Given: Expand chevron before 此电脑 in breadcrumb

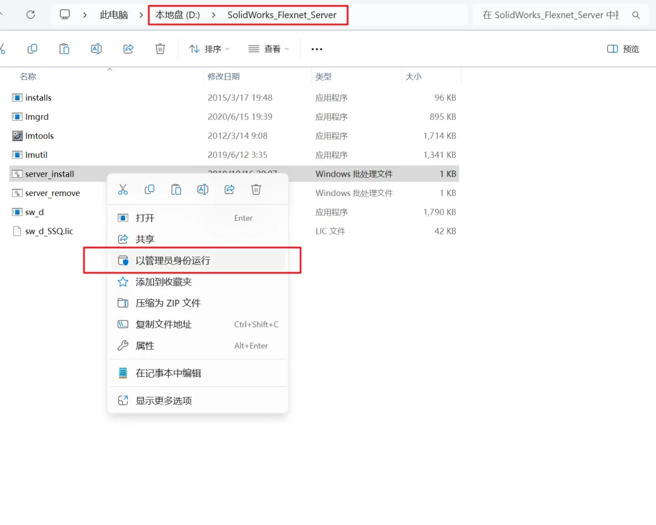Looking at the screenshot, I should pos(85,15).
